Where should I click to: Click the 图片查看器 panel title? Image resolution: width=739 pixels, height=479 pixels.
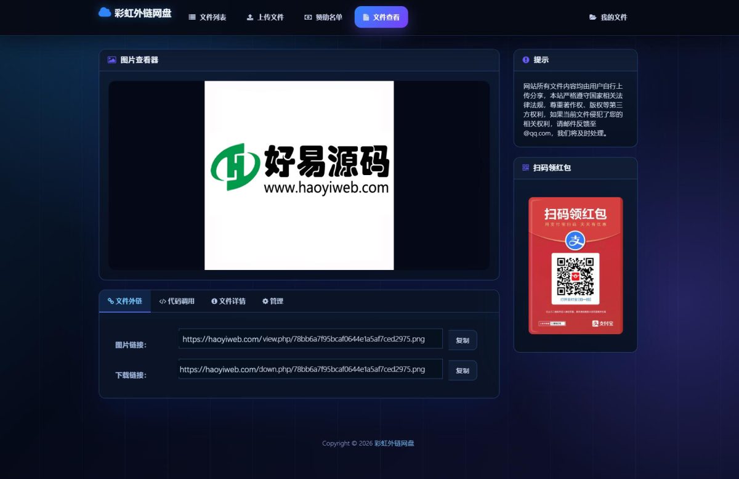pos(139,60)
